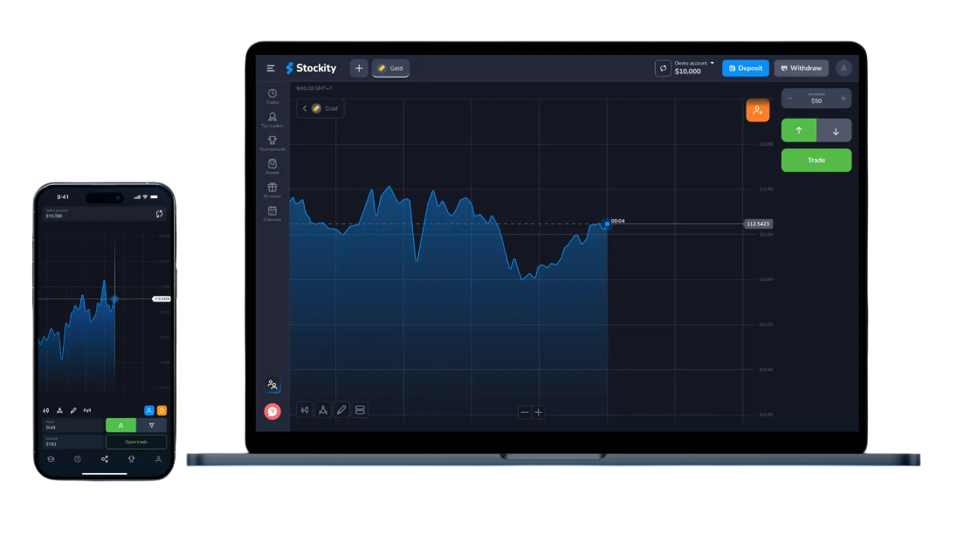Add a new asset tab with plus
The height and width of the screenshot is (542, 957).
pyautogui.click(x=359, y=68)
